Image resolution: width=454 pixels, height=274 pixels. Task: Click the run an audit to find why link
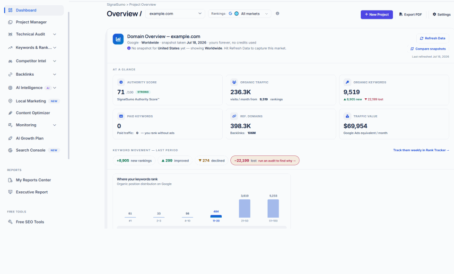[x=277, y=161]
